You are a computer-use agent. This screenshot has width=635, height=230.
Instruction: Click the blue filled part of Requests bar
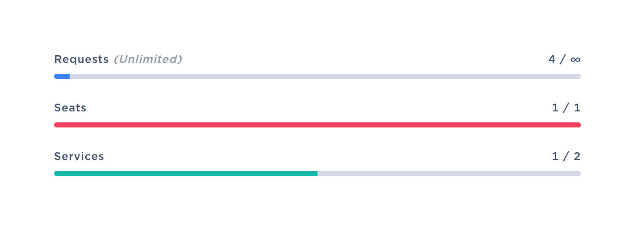click(62, 76)
